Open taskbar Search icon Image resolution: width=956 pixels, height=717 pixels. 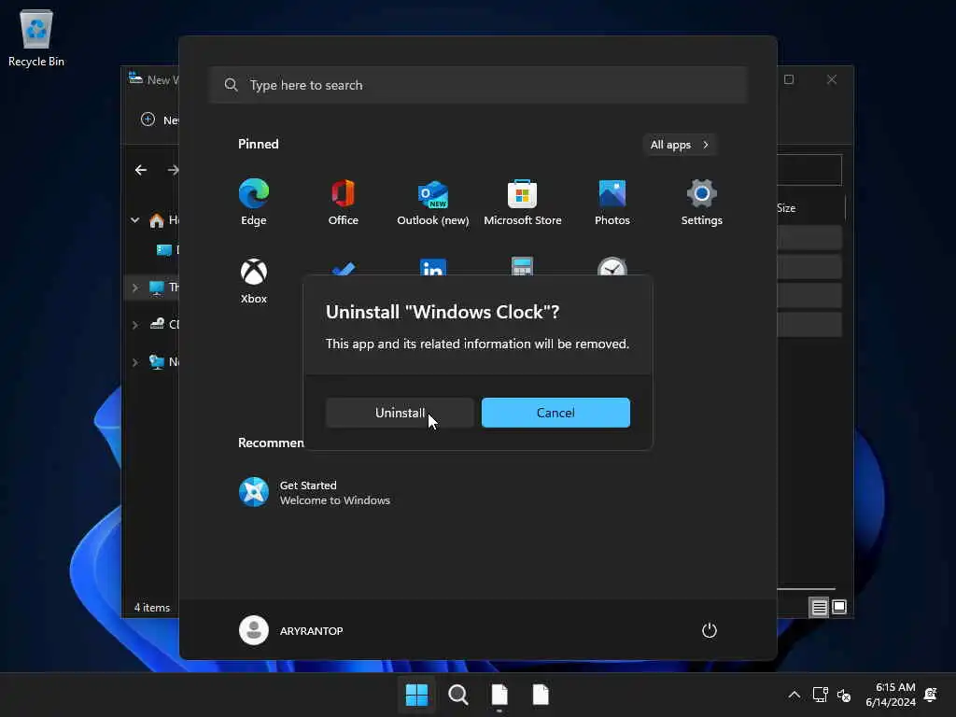[x=457, y=695]
